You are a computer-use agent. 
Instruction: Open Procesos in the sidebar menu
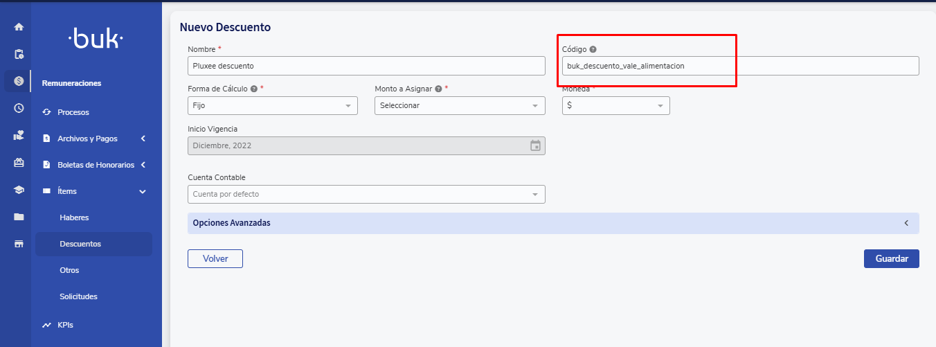pyautogui.click(x=73, y=112)
